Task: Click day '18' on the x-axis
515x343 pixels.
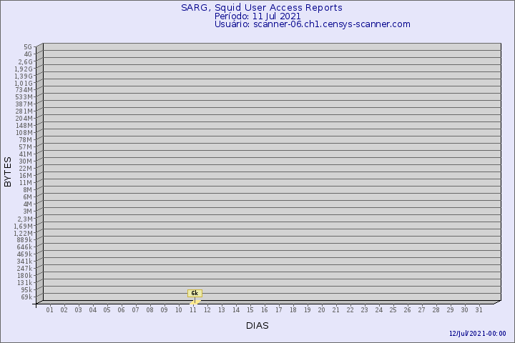Action: click(x=293, y=310)
